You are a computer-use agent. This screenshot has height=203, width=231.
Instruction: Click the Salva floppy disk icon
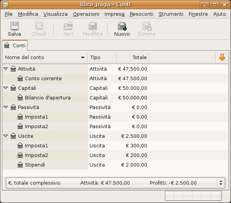coord(14,26)
